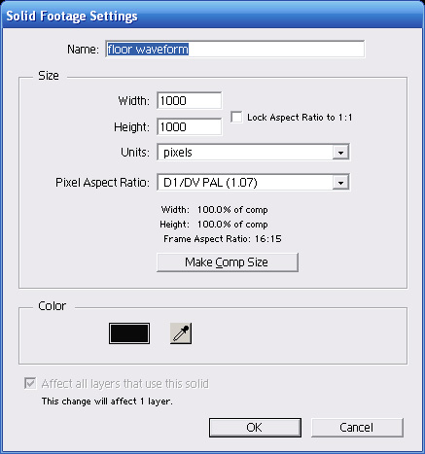The width and height of the screenshot is (425, 454).
Task: Dismiss the dialog with Cancel
Action: tap(357, 428)
